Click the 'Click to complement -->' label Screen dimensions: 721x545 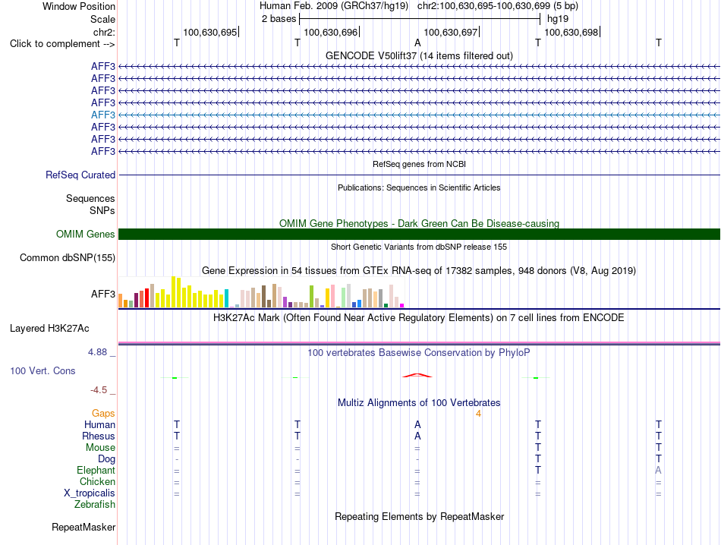coord(62,44)
